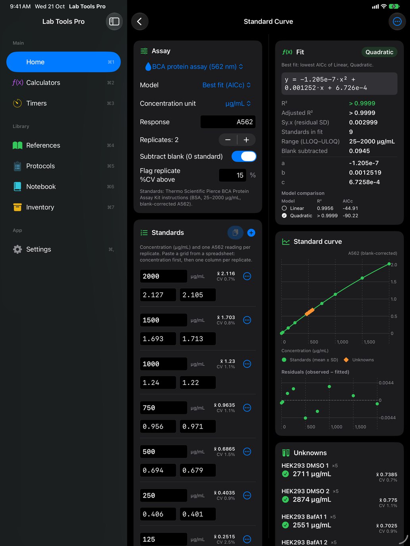Open options for the 2000 µg/mL standard
The width and height of the screenshot is (410, 546).
(x=247, y=276)
